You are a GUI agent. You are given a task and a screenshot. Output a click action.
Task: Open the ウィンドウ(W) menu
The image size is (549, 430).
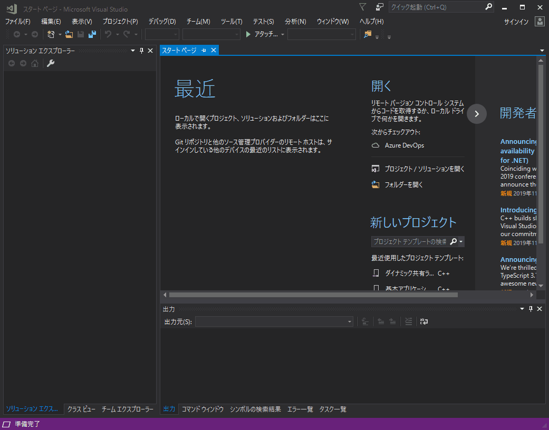pos(333,22)
